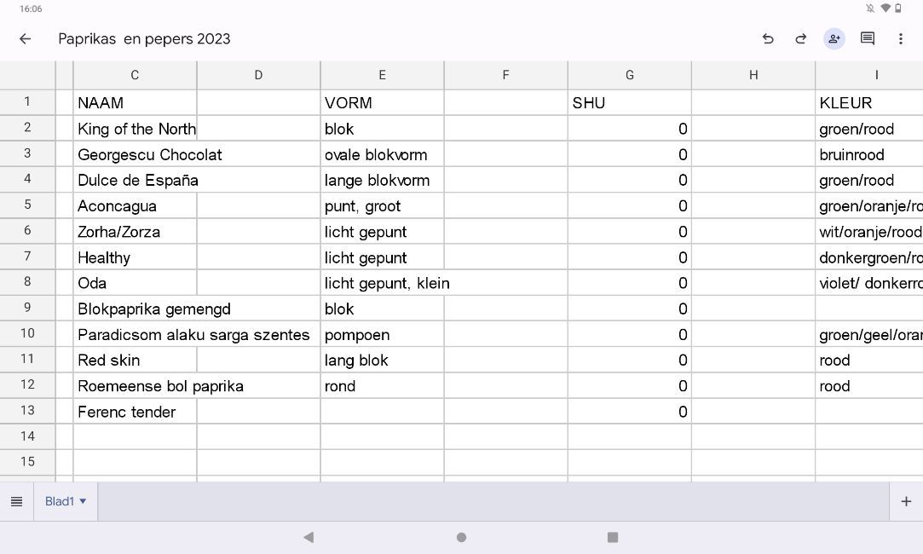Select the cell "Ferenc tender"
923x554 pixels.
click(135, 412)
